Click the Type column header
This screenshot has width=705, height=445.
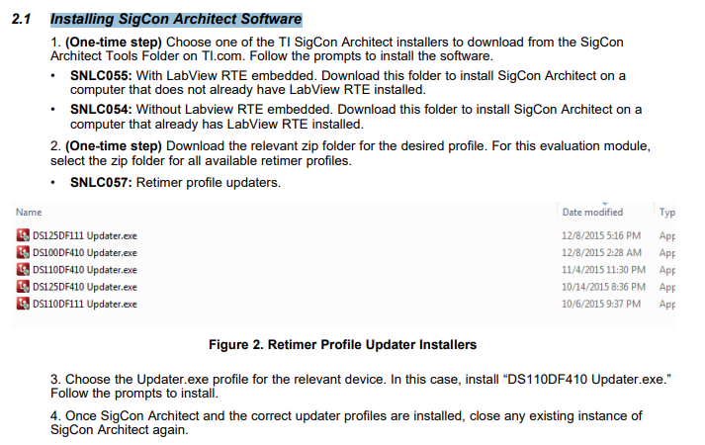coord(667,213)
